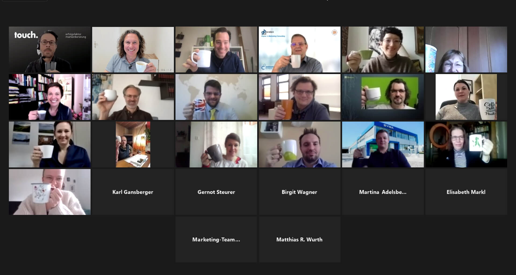Select the Matthias R. Wurth participant tile
The width and height of the screenshot is (516, 275).
300,239
